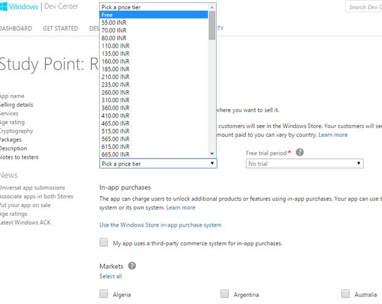Click the Free trial period help icon
382x304 pixels.
(x=300, y=153)
